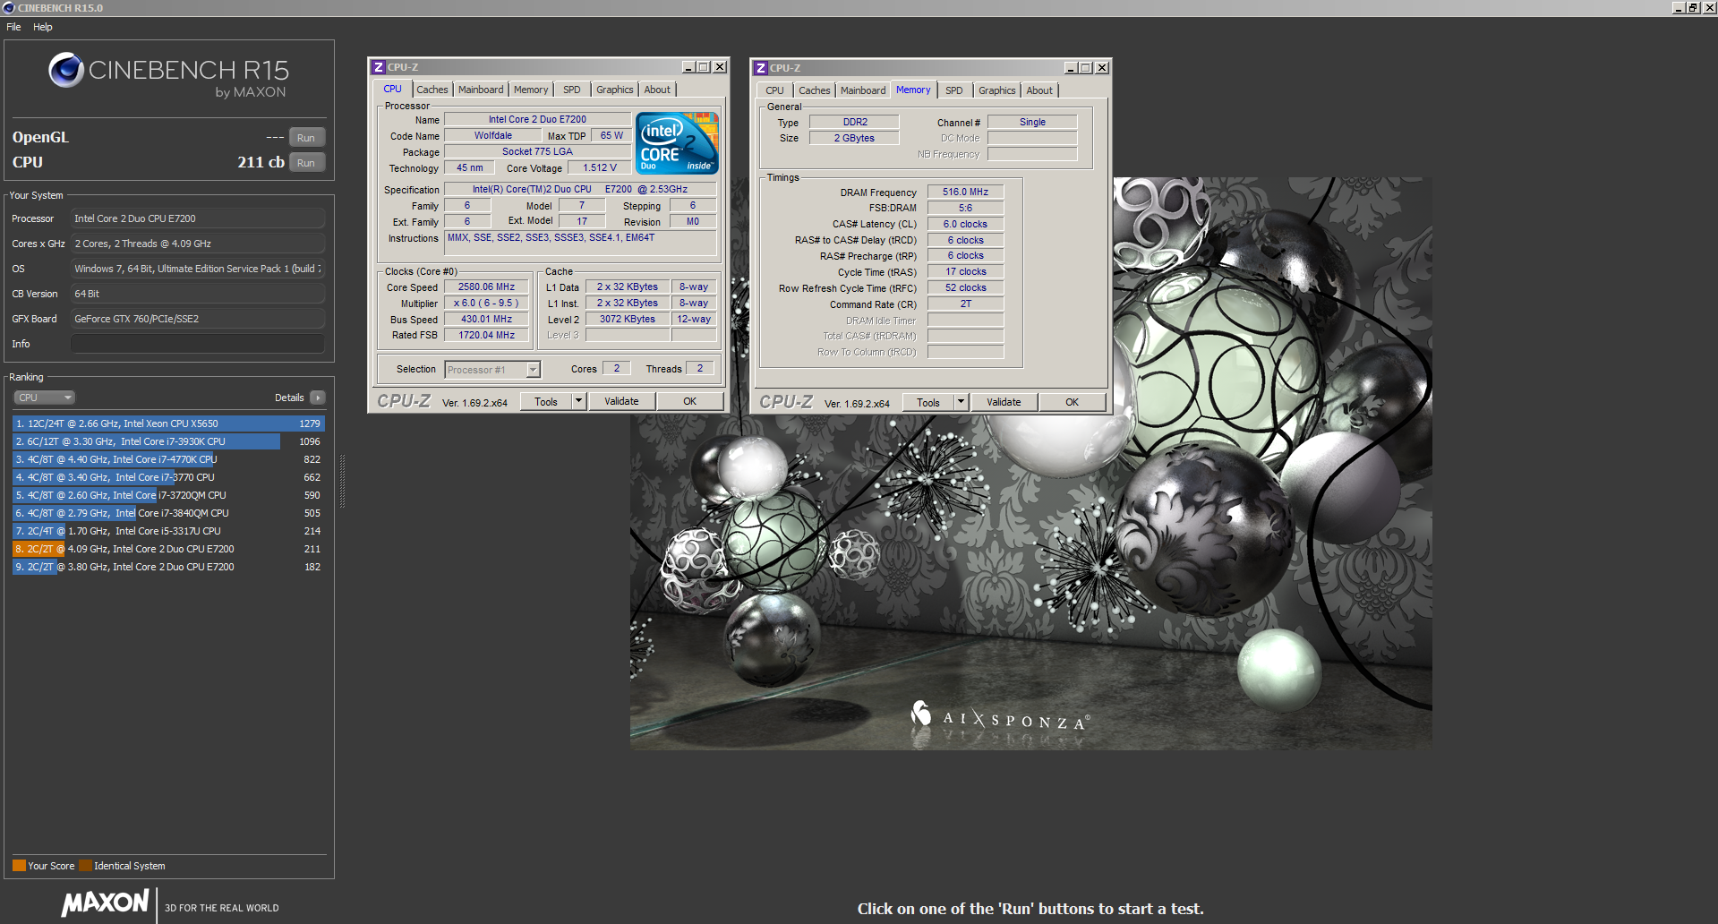
Task: Click the Info input field under Your System
Action: (x=197, y=344)
